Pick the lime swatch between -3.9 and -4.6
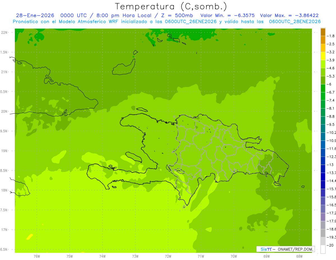336x260 pixels. 323,64
